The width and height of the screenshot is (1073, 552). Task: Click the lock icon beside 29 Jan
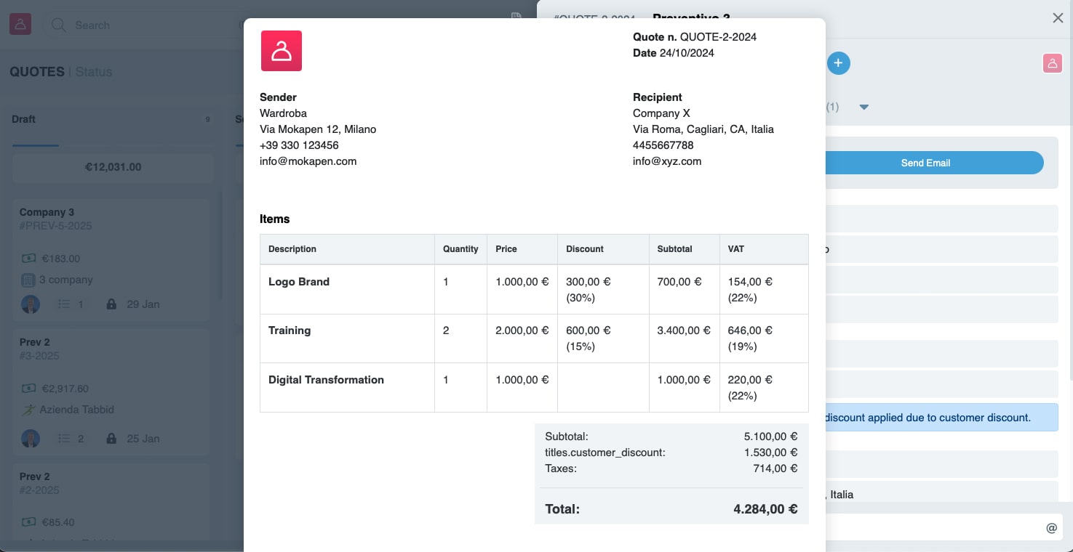tap(111, 304)
